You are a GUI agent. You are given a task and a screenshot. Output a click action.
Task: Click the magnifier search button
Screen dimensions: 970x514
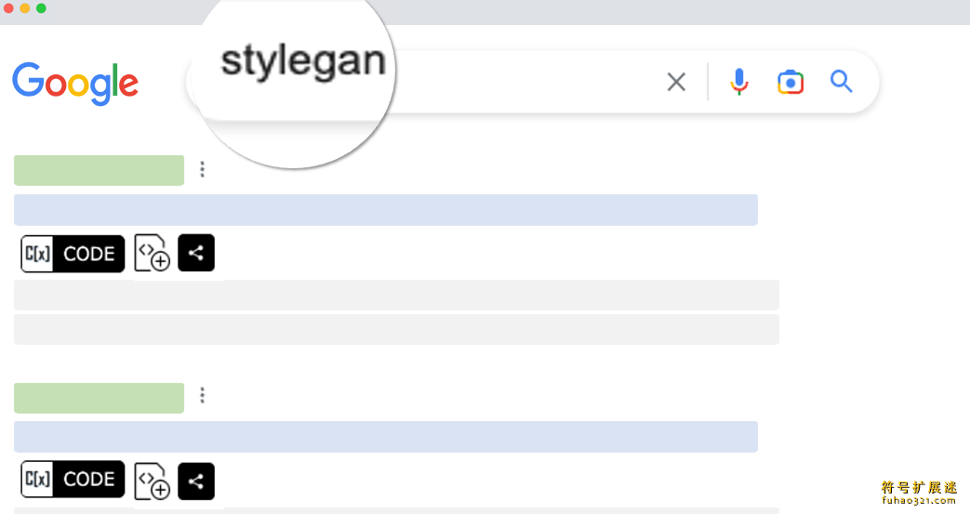tap(842, 83)
